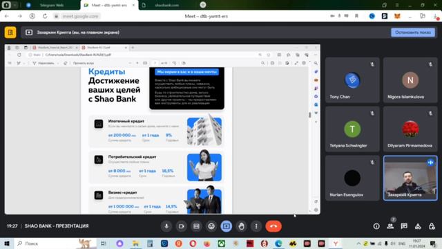The height and width of the screenshot is (249, 442).
Task: Click the blue round extension icon
Action: pyautogui.click(x=372, y=16)
